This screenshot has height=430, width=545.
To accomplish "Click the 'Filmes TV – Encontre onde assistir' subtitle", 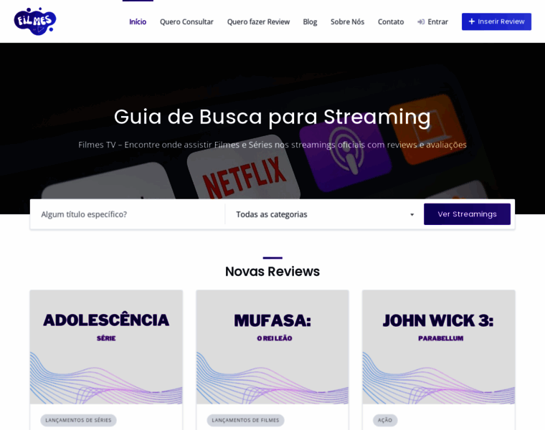I will coord(272,145).
